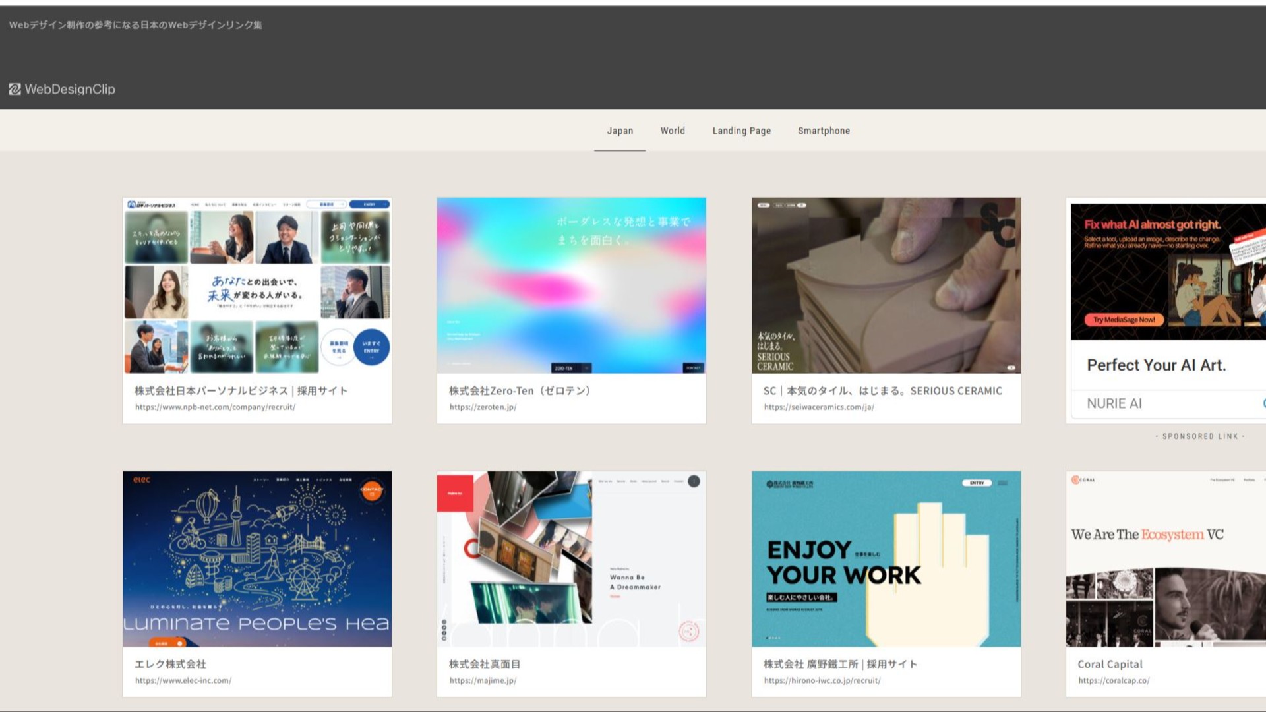Switch to the World tab
Screen dimensions: 1266x712
click(x=673, y=131)
